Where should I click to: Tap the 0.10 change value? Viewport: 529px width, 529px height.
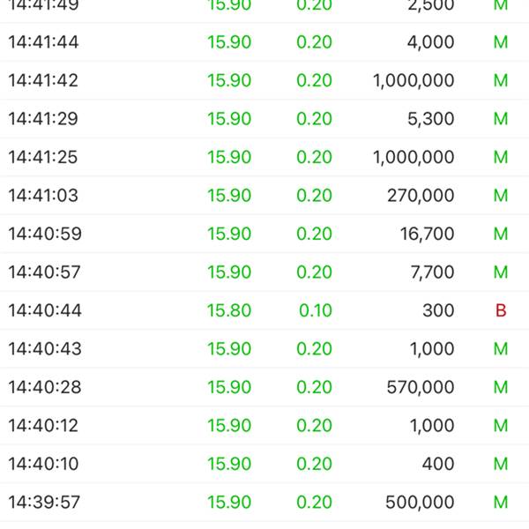click(x=315, y=311)
